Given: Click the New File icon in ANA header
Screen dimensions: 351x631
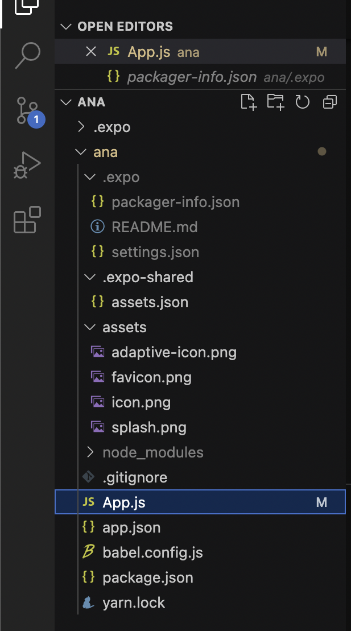Looking at the screenshot, I should [x=249, y=102].
